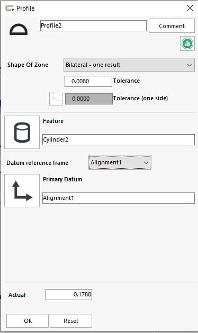This screenshot has width=198, height=333.
Task: Click the Datum reference frame chevron
Action: tap(146, 163)
